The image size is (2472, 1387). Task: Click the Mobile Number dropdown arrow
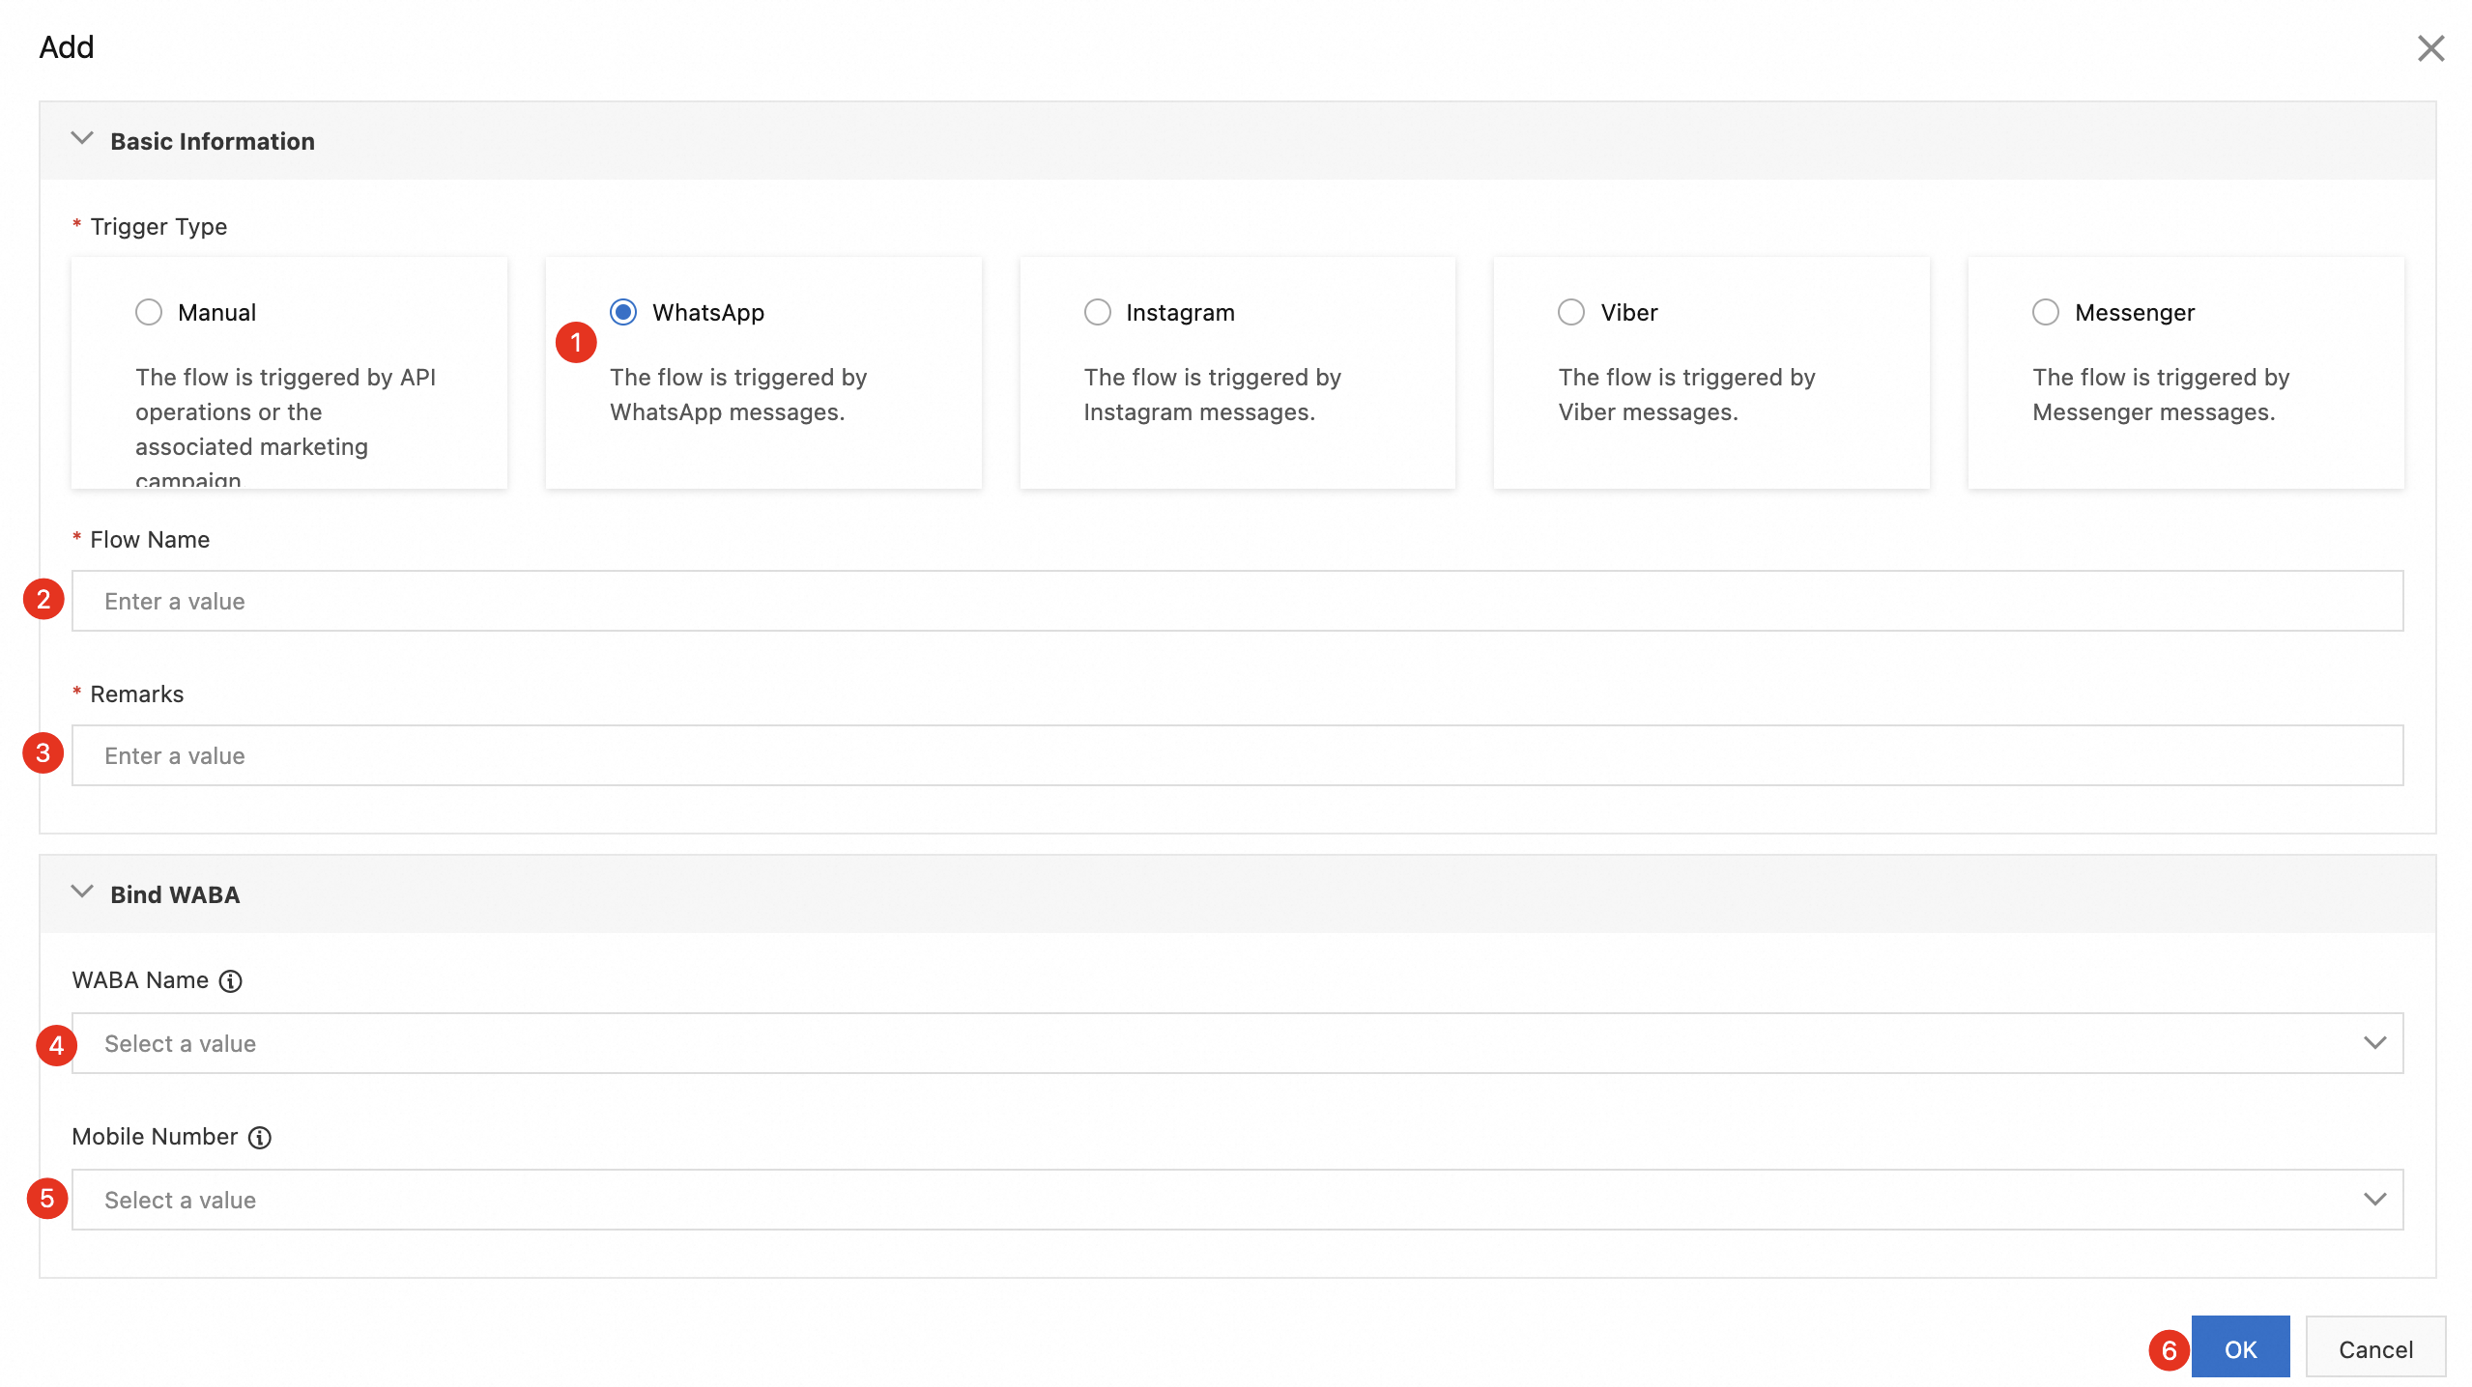click(2374, 1200)
